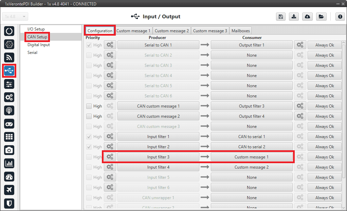Image resolution: width=347 pixels, height=211 pixels.
Task: Switch to the Configuration tab
Action: [x=100, y=31]
